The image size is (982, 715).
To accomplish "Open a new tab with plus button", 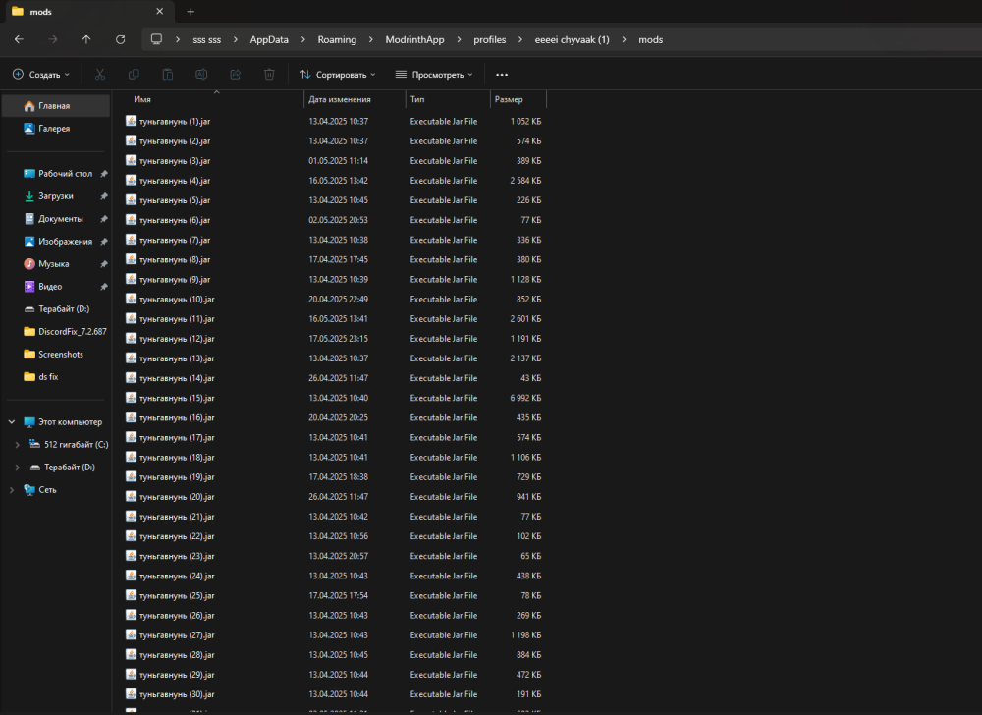I will [x=191, y=11].
